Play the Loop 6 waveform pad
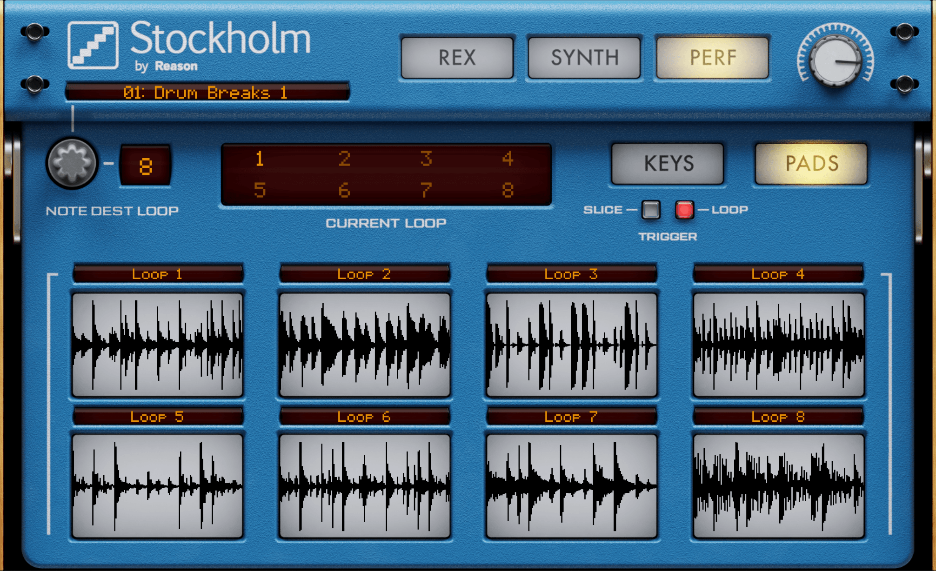The image size is (936, 571). pos(365,486)
